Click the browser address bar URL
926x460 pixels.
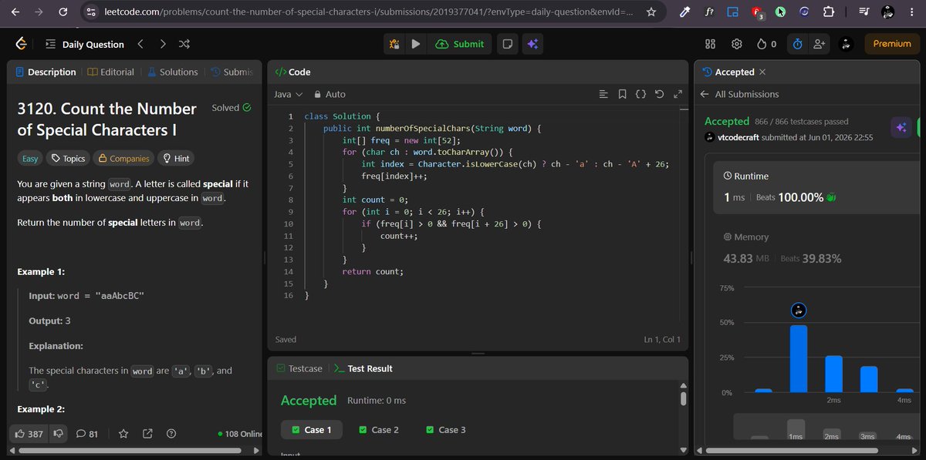(x=369, y=12)
